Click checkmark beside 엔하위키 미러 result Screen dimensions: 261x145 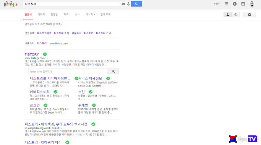(67, 142)
